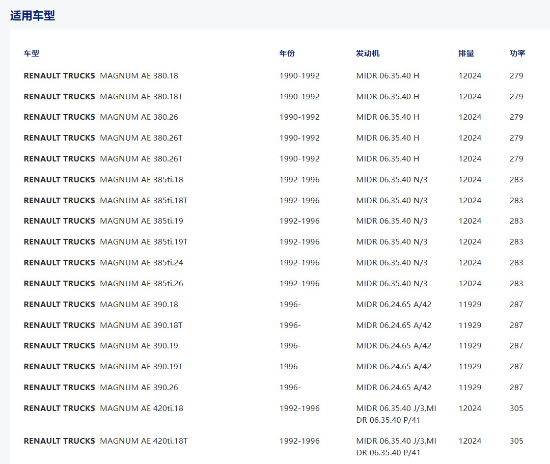Click the 功率 column header
Screen dimensions: 550x464
[x=517, y=53]
